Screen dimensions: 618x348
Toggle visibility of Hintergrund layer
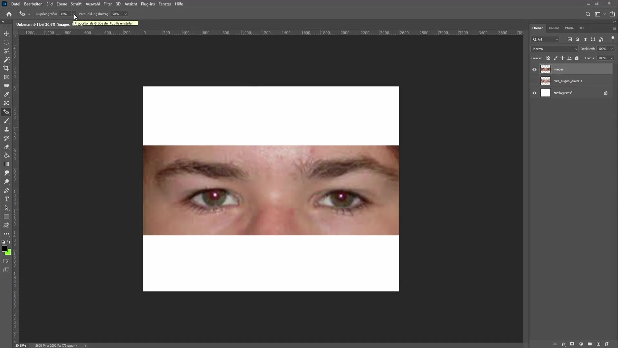(x=534, y=92)
